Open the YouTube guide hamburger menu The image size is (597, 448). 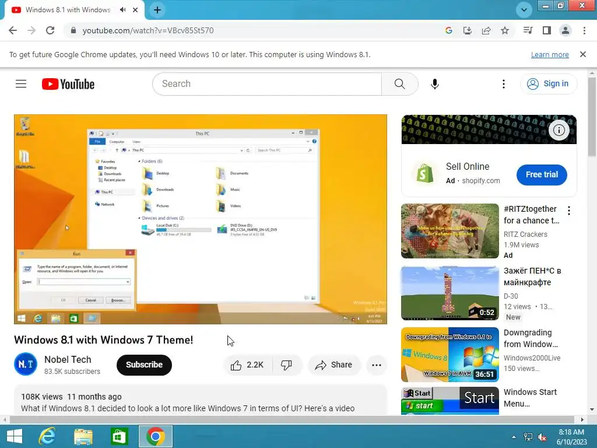click(x=21, y=84)
